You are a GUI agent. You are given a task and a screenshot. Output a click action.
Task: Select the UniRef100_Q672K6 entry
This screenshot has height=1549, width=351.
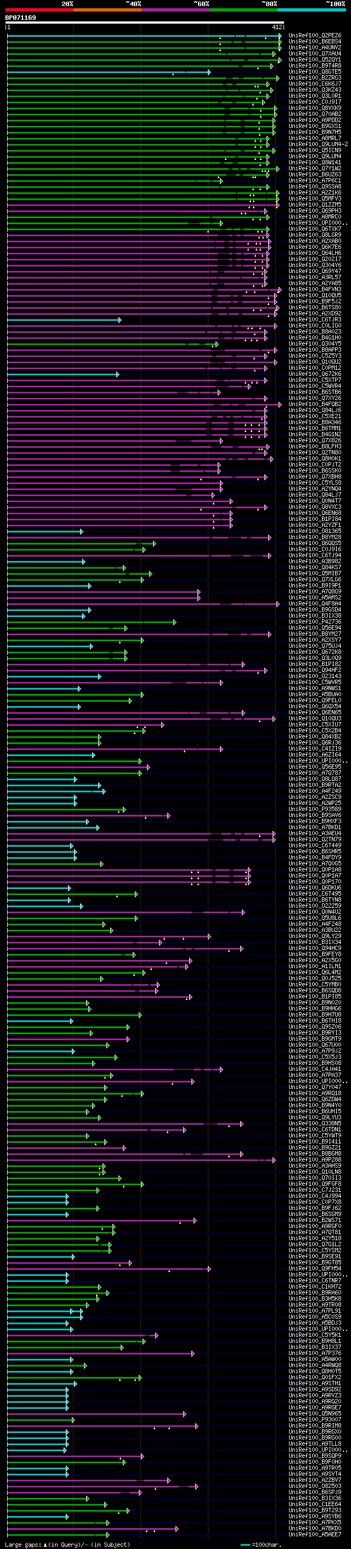[x=315, y=374]
